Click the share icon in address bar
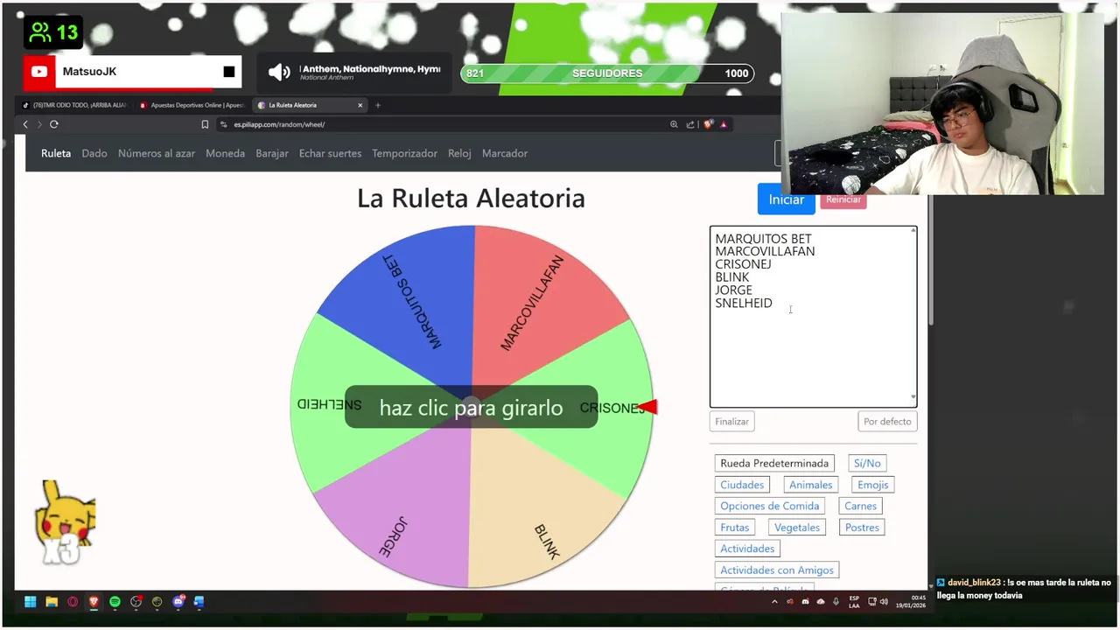 (x=690, y=124)
